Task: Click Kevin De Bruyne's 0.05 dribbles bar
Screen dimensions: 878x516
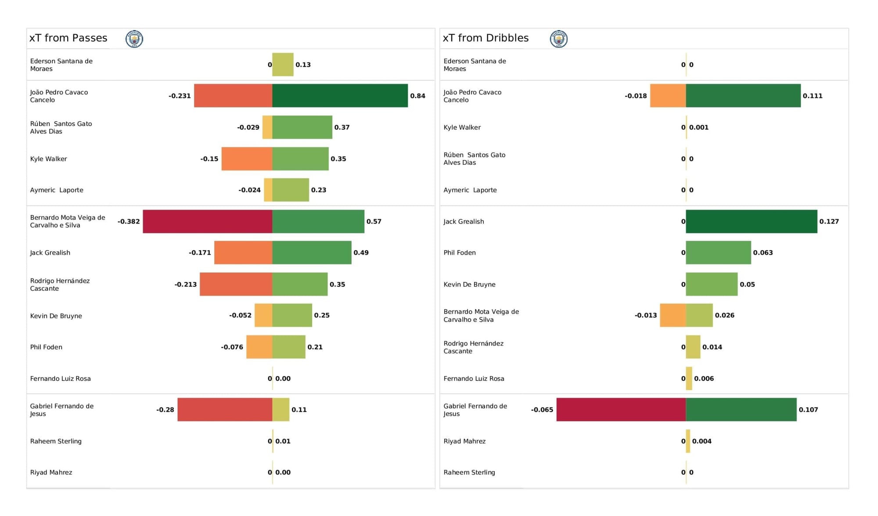Action: [712, 284]
